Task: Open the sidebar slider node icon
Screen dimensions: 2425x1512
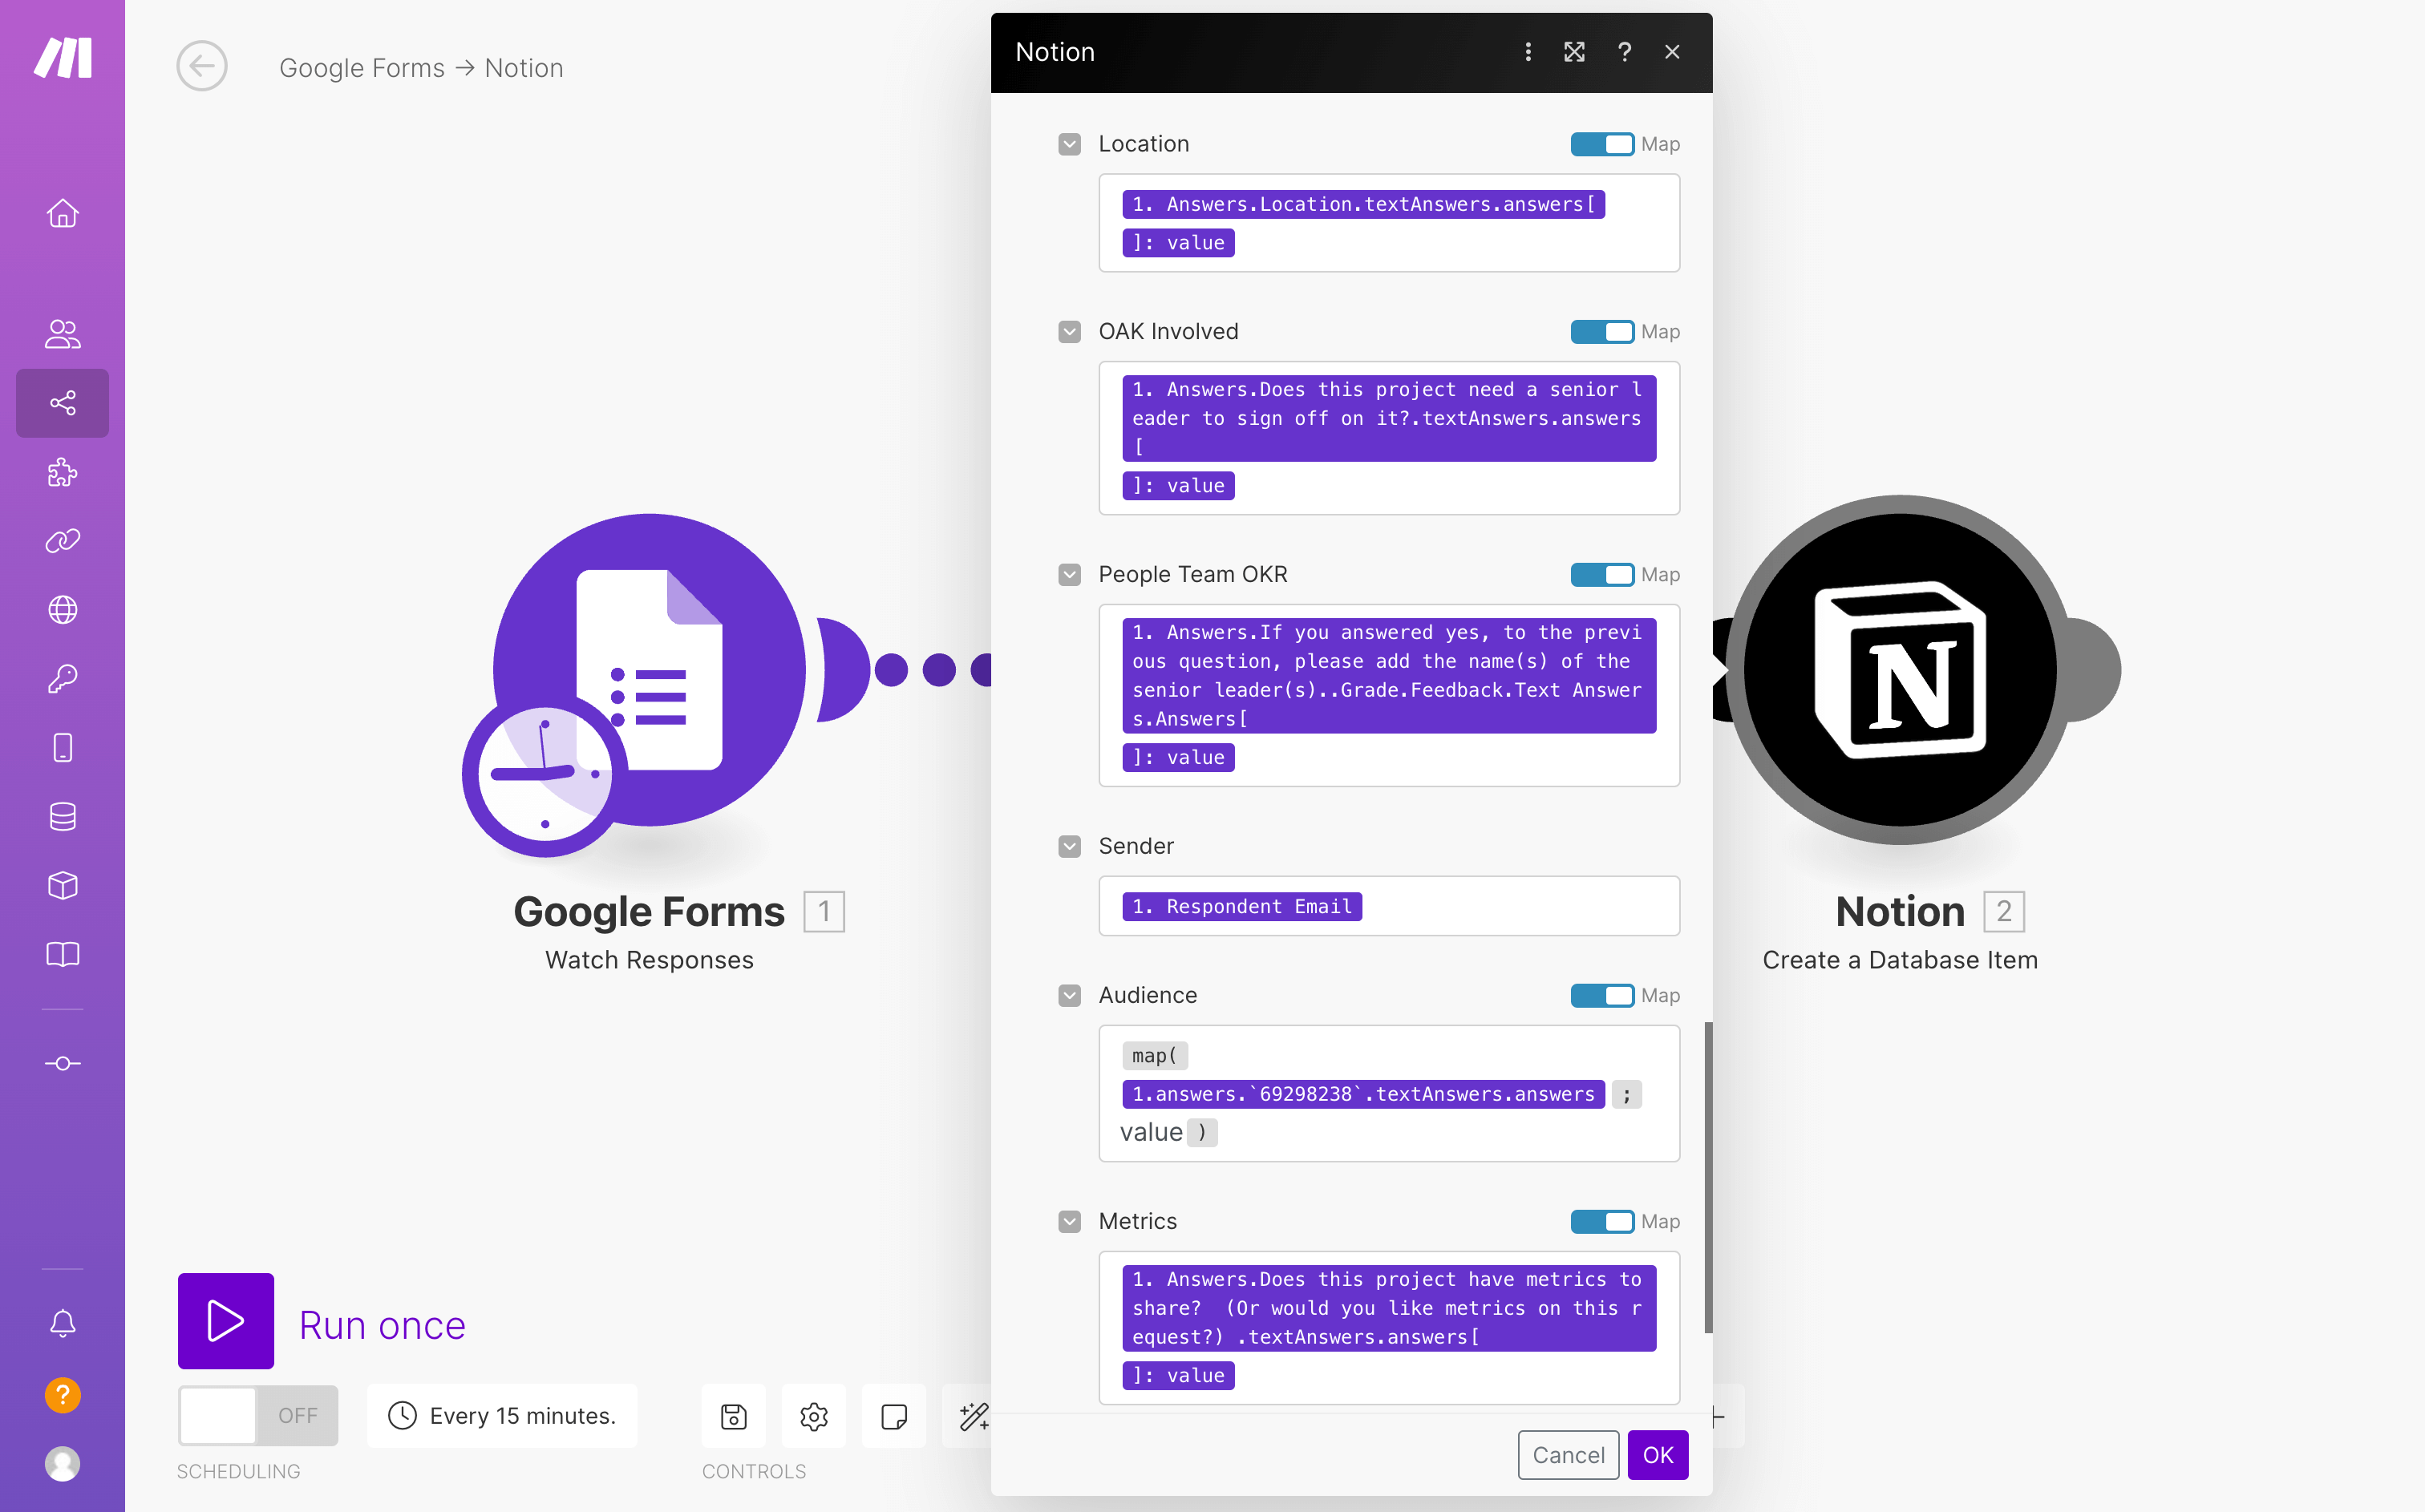Action: point(63,1064)
